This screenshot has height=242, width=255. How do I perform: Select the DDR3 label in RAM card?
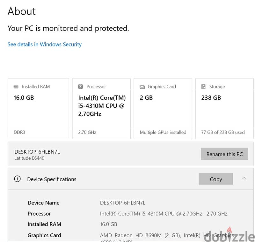[19, 132]
